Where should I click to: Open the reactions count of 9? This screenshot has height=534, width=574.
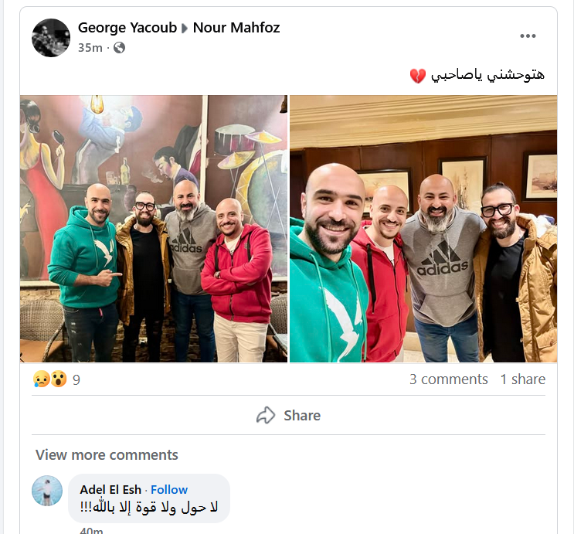(x=76, y=379)
